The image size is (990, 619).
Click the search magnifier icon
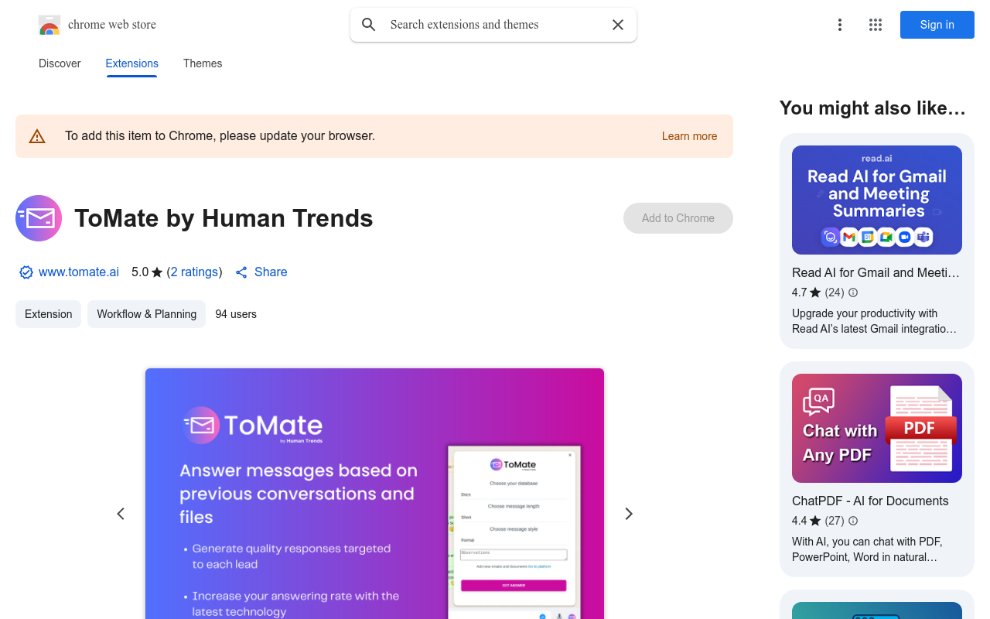(369, 25)
